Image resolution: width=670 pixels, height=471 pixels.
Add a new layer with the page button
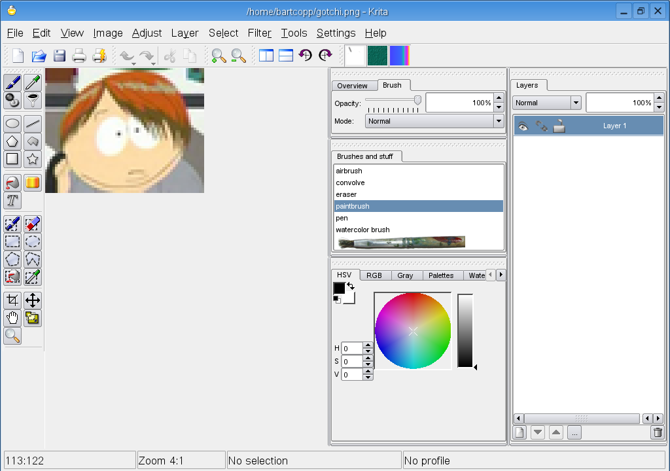pyautogui.click(x=520, y=432)
